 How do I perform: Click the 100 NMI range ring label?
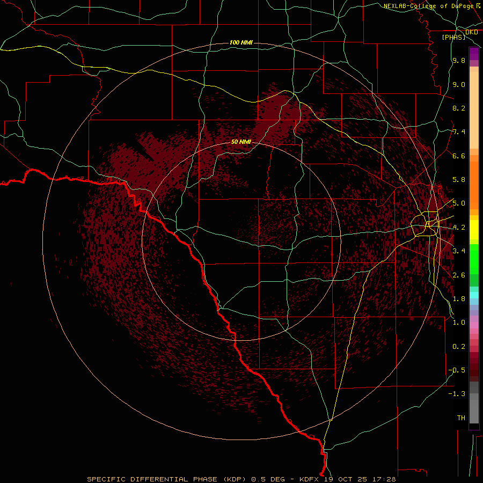[x=241, y=42]
